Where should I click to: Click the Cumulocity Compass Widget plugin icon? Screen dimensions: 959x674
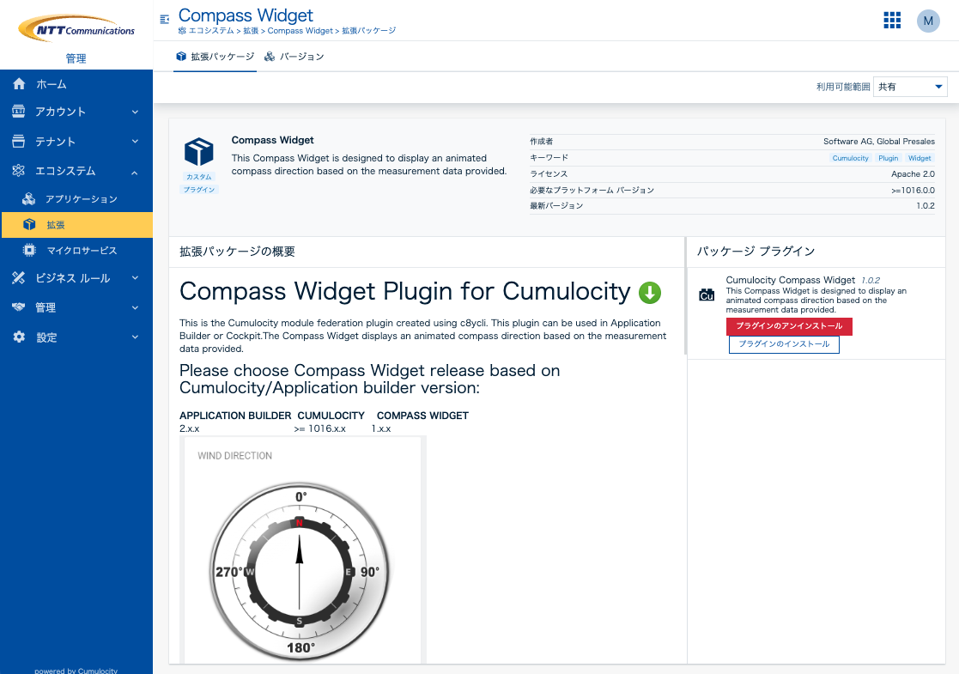(707, 294)
